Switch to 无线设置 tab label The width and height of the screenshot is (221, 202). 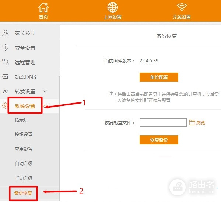pos(182,17)
